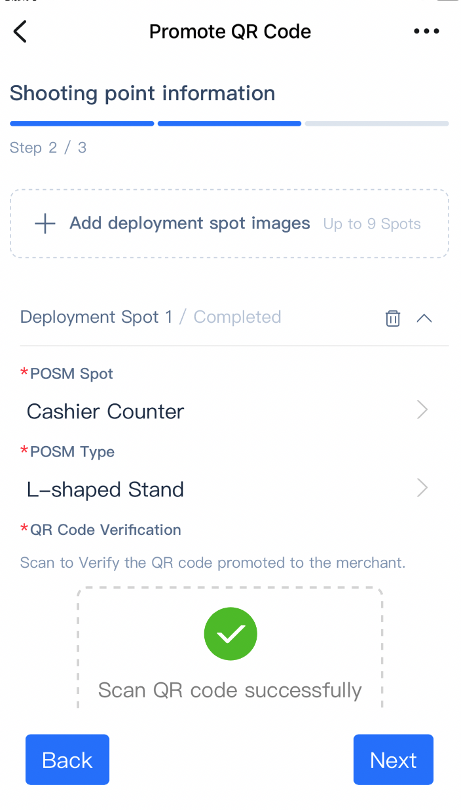Click the green success checkmark icon
Screen dimensions: 461x810
(230, 633)
